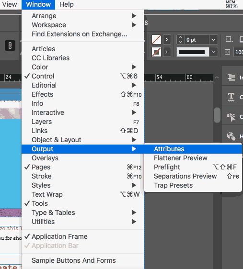
Task: Open the stroke type dropdown arrow
Action: 213,52
